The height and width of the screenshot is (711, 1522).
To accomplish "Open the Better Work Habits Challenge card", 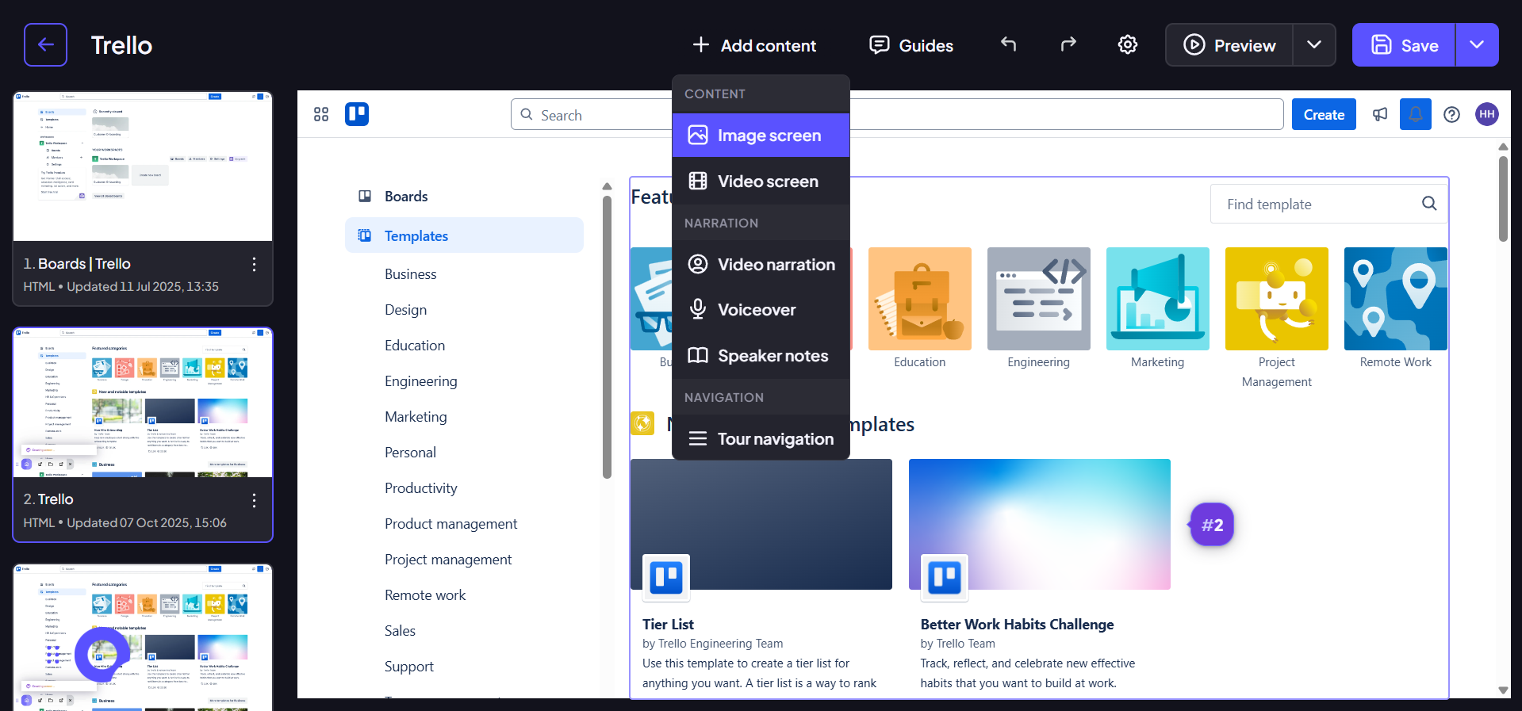I will [1040, 575].
